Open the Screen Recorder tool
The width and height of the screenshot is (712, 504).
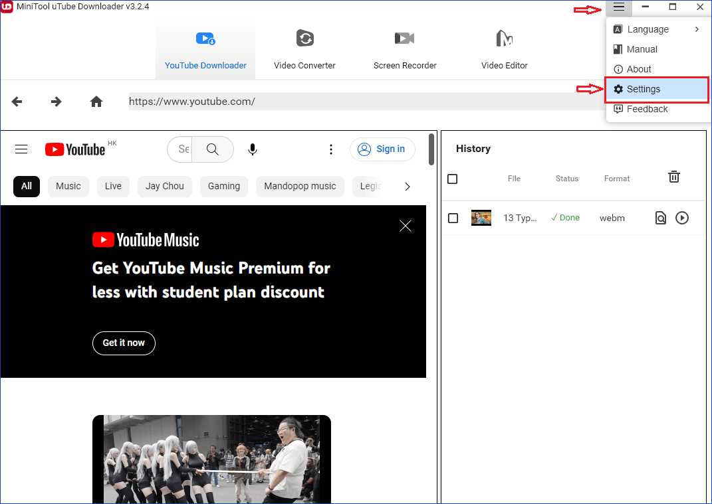404,48
